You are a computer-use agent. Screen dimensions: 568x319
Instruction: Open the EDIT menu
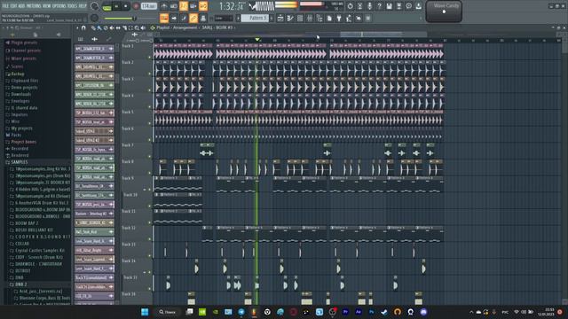[x=14, y=6]
